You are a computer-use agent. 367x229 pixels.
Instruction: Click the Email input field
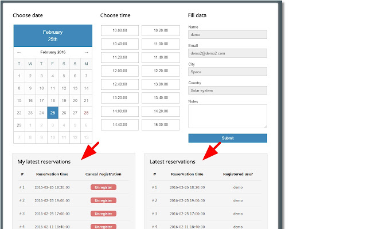(228, 53)
